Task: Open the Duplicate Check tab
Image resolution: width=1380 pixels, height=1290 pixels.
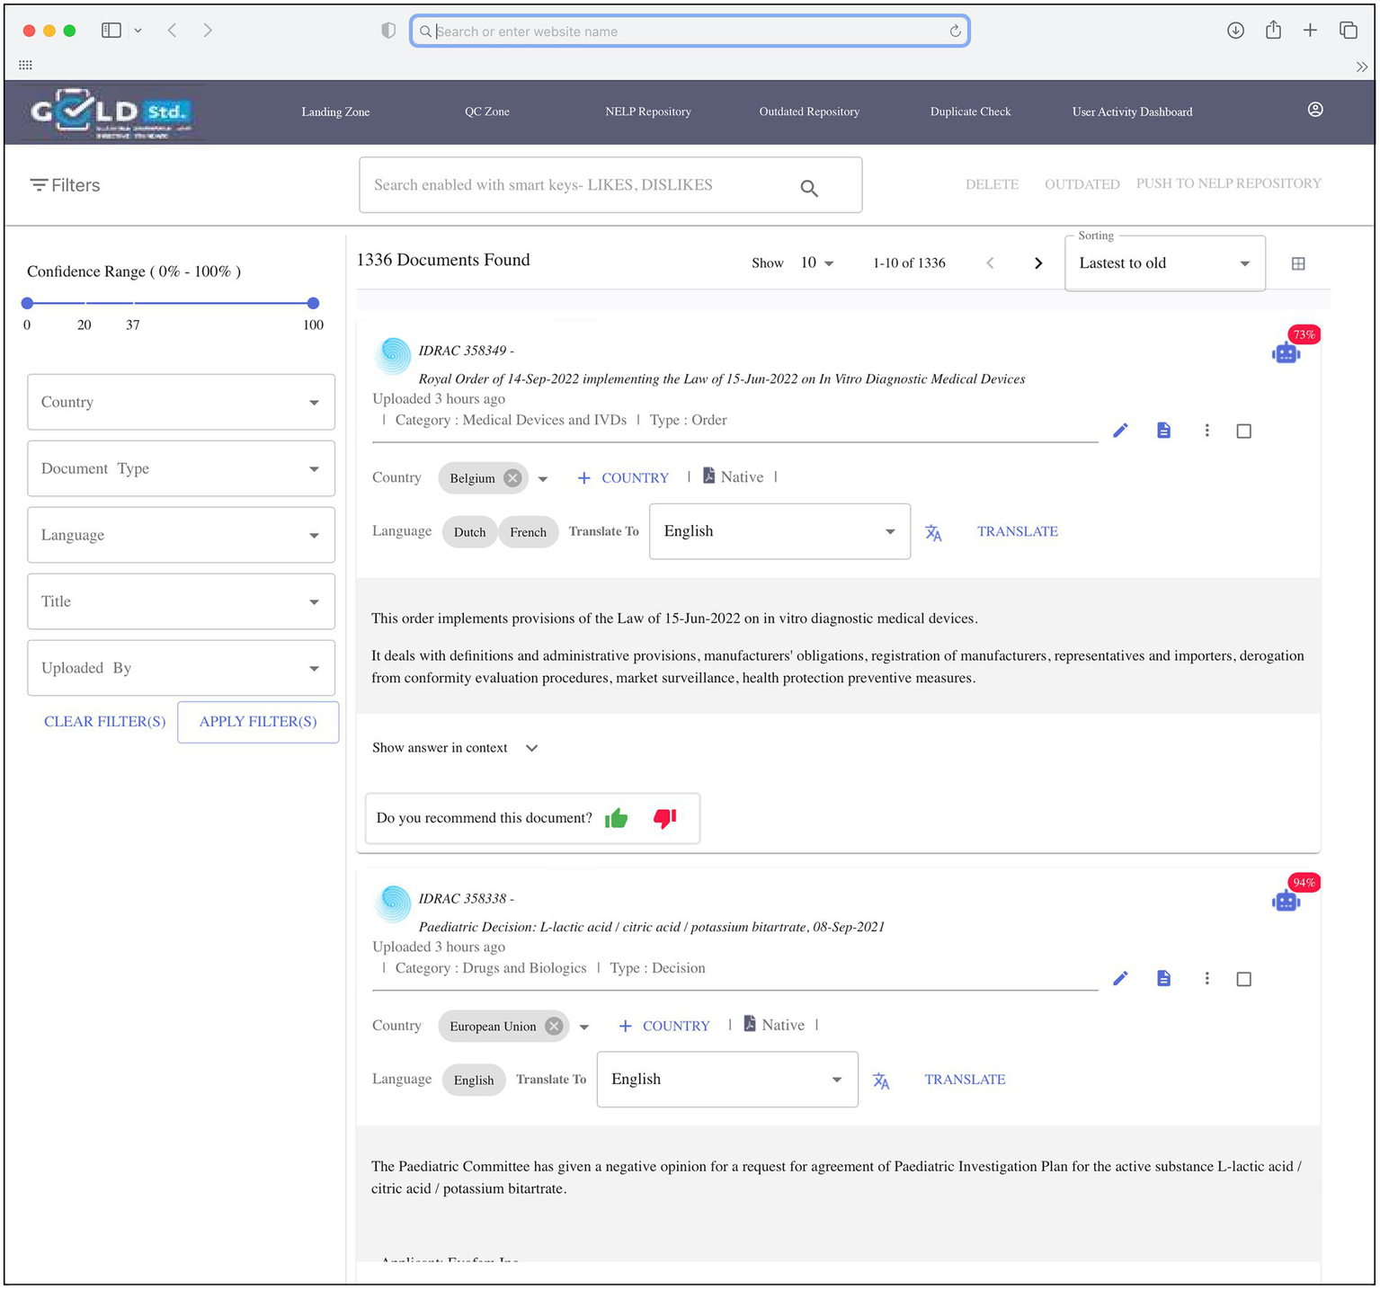Action: pos(970,111)
